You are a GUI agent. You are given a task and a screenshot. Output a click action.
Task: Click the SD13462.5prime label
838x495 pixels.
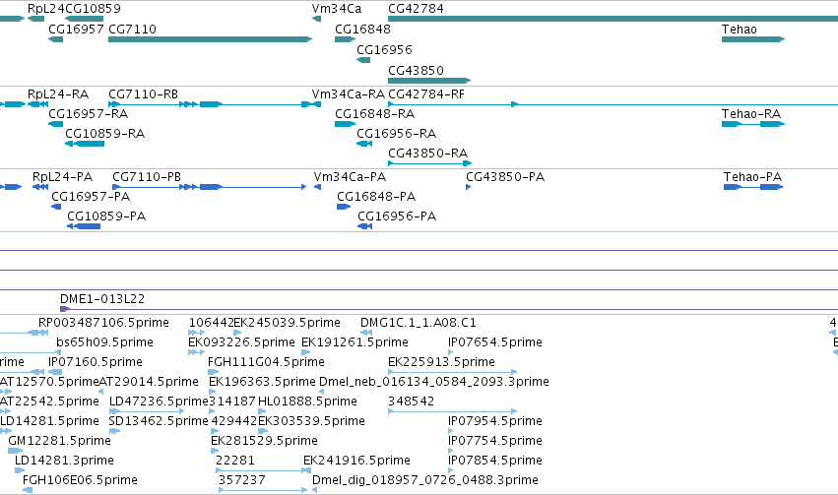click(x=159, y=421)
